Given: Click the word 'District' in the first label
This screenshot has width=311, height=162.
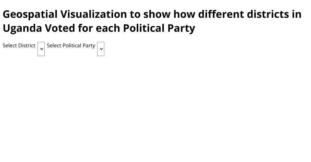Looking at the screenshot, I should (27, 46).
